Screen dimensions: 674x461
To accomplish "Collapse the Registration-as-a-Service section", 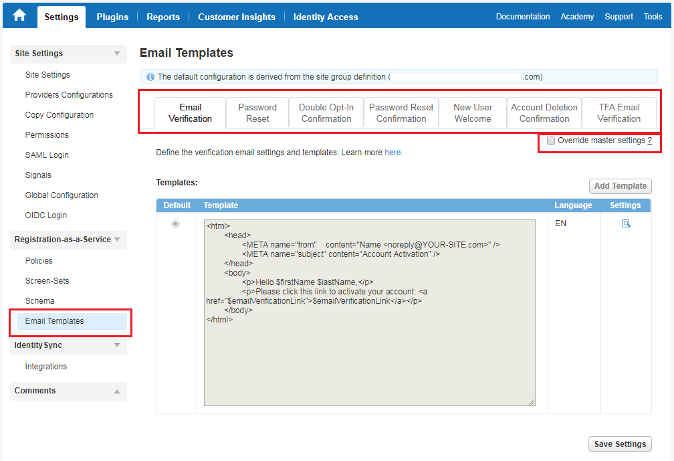I will click(x=118, y=240).
